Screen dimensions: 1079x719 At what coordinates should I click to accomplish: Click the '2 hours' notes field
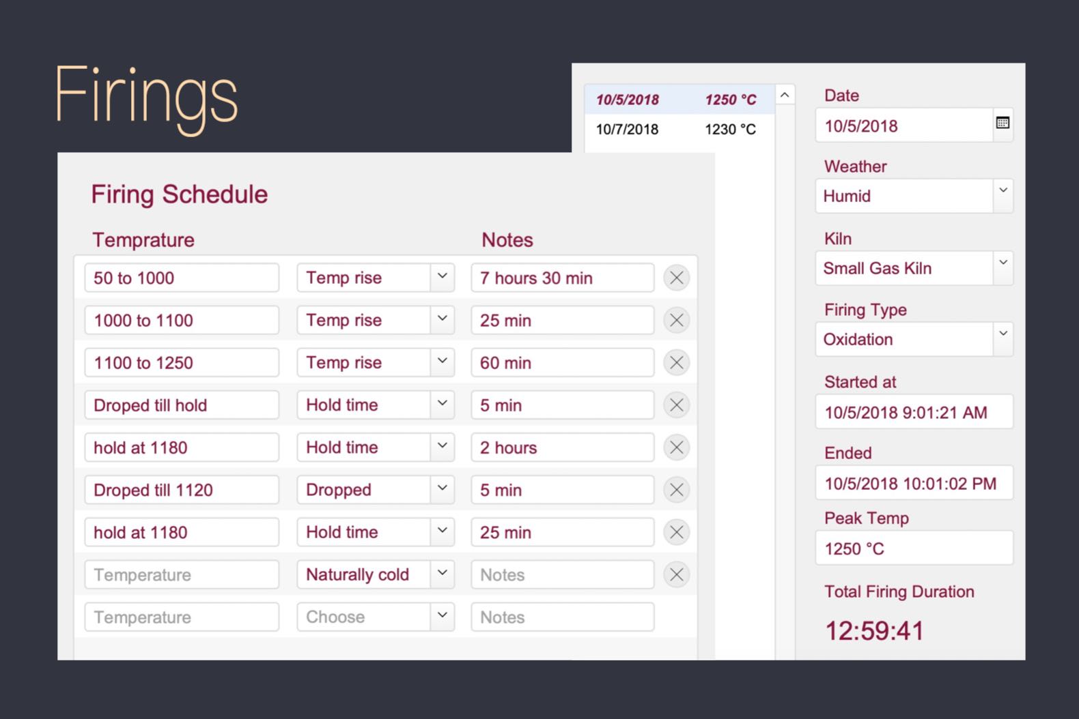coord(563,447)
